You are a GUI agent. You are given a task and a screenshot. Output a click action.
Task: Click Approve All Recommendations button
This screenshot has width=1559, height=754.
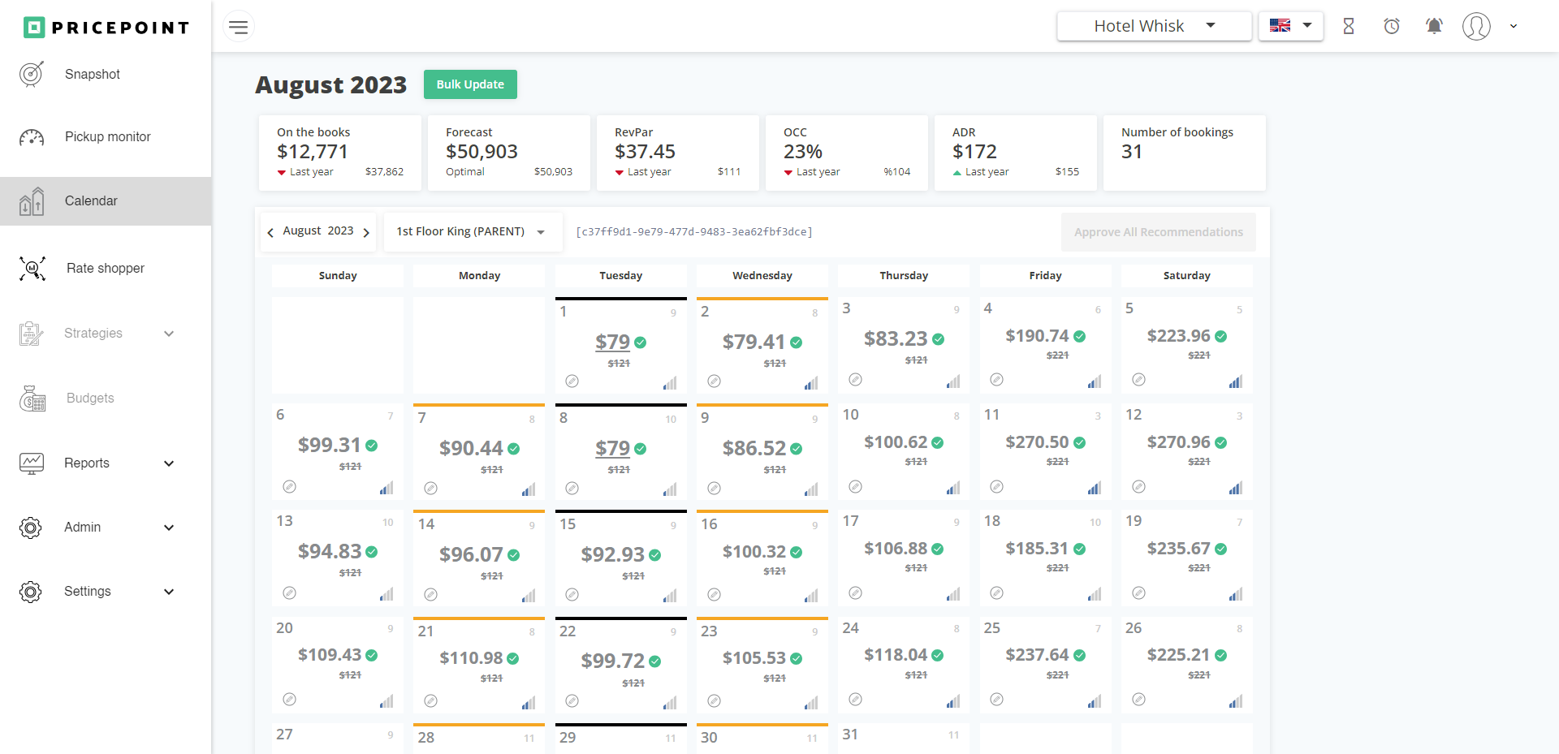pos(1158,232)
